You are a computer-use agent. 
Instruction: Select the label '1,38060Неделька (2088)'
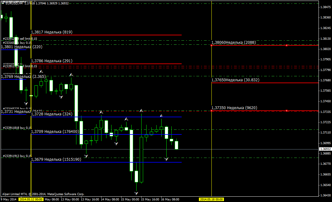[234, 43]
